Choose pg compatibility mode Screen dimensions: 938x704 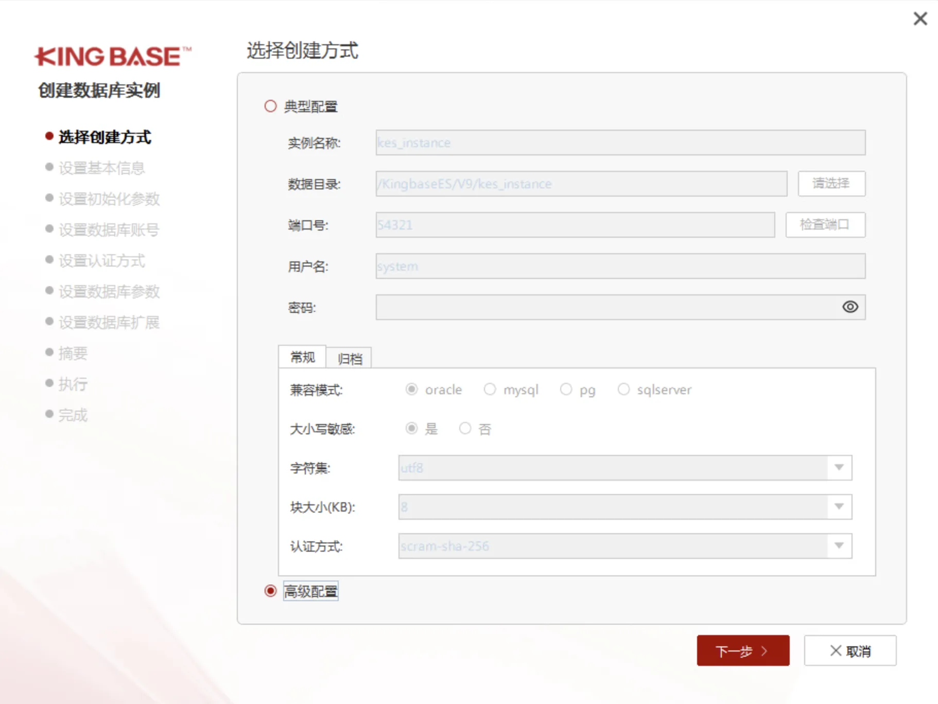click(x=566, y=389)
